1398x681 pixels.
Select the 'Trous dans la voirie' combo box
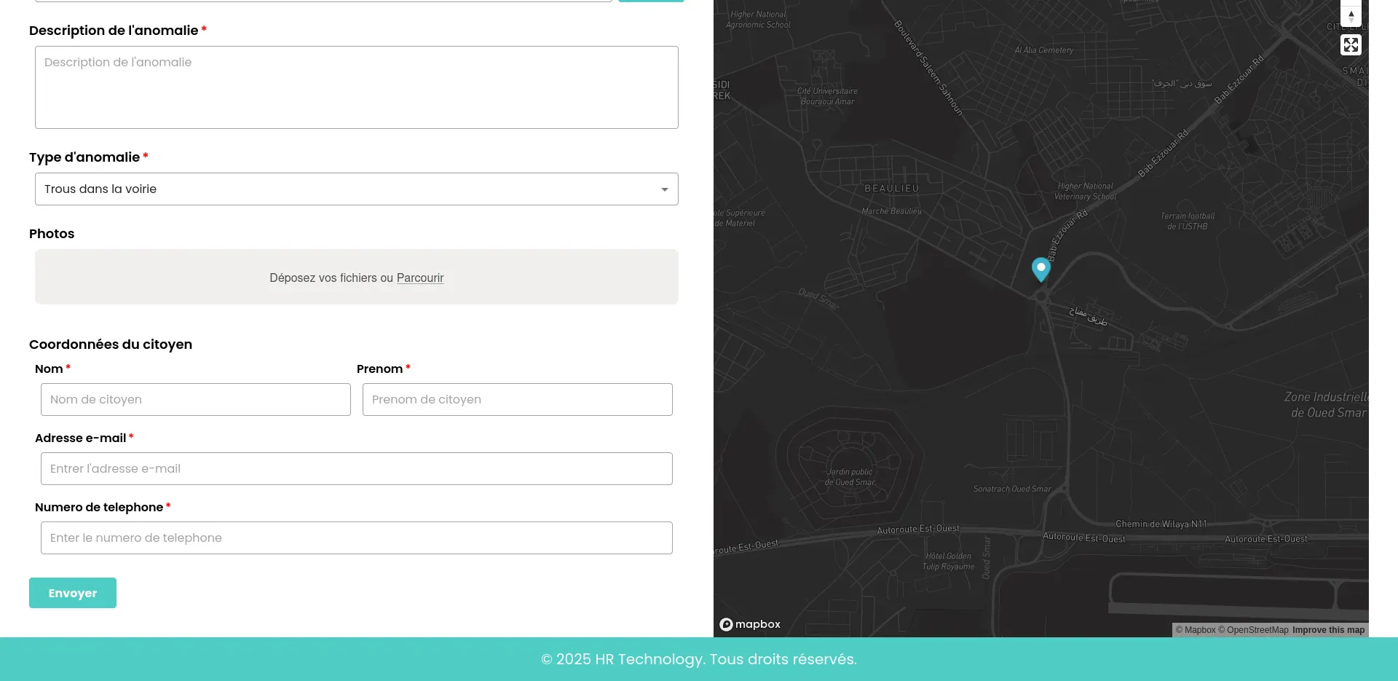357,189
